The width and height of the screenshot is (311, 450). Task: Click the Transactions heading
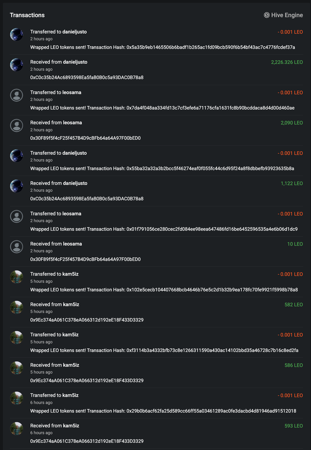27,15
